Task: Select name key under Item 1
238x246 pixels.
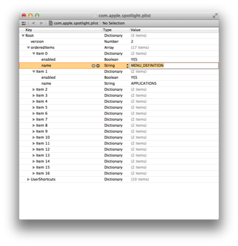Action: pyautogui.click(x=47, y=84)
